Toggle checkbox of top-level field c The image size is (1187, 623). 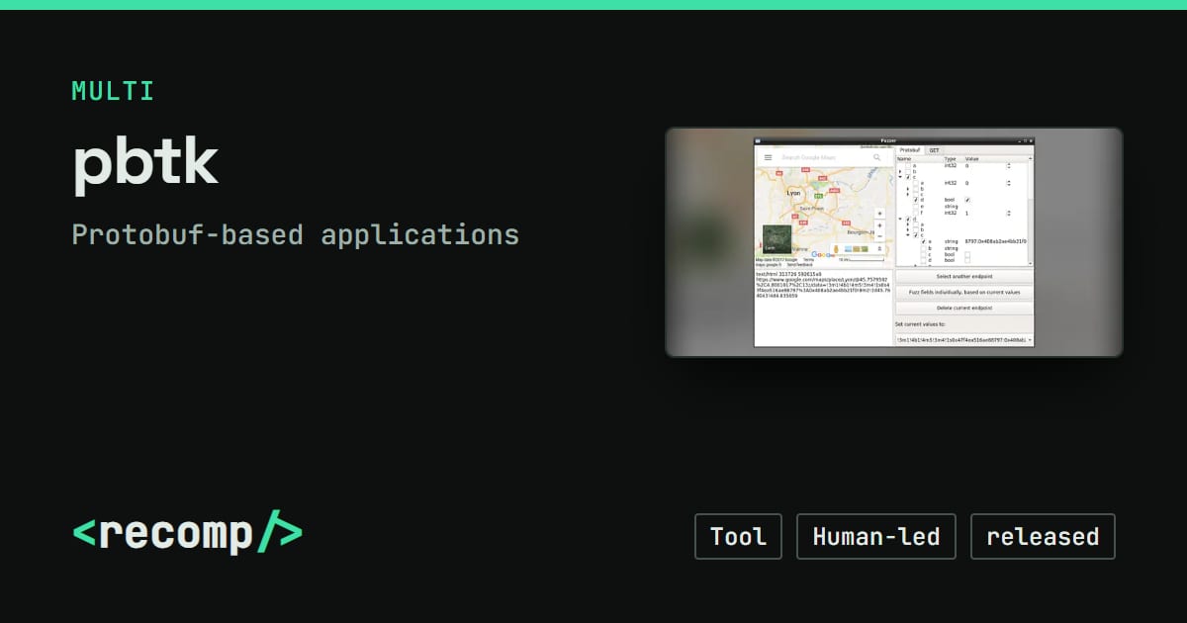pyautogui.click(x=908, y=177)
